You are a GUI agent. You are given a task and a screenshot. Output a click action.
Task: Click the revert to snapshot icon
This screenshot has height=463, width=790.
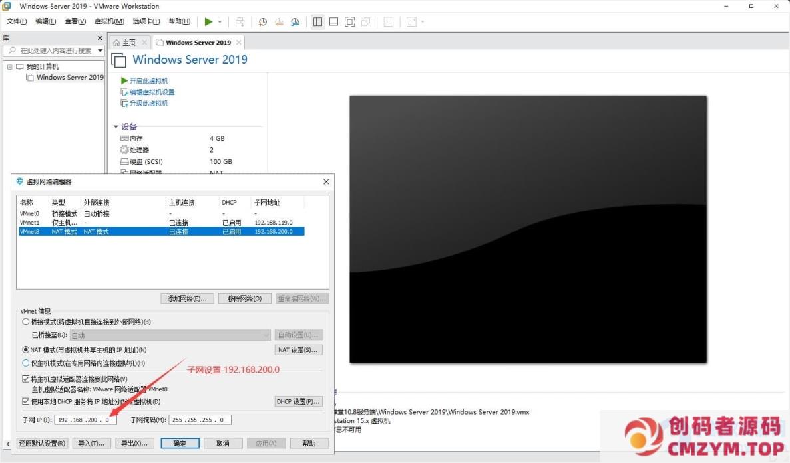point(279,22)
